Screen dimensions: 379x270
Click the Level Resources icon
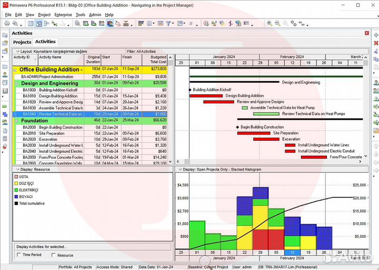coord(214,24)
